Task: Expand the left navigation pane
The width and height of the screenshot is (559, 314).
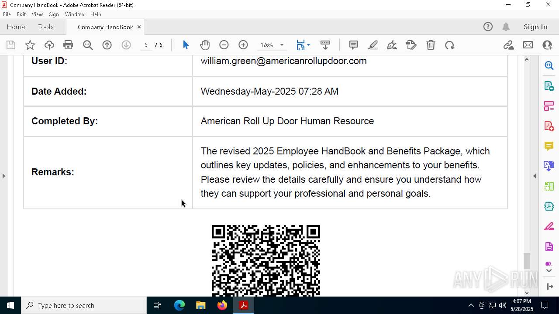Action: coord(3,176)
